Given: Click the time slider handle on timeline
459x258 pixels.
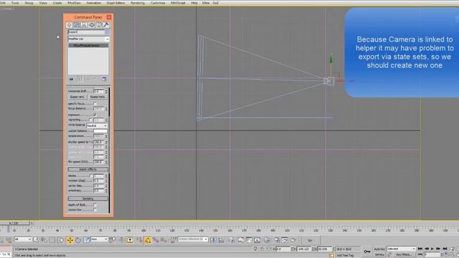Looking at the screenshot, I should tap(15, 223).
